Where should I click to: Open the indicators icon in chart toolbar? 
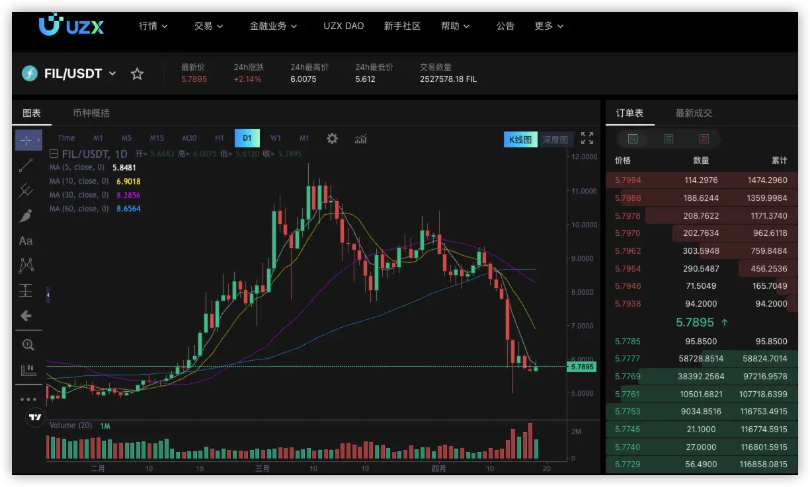361,138
